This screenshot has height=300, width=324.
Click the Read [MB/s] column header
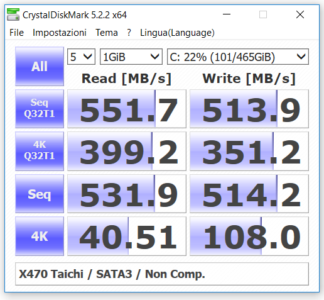pos(126,79)
